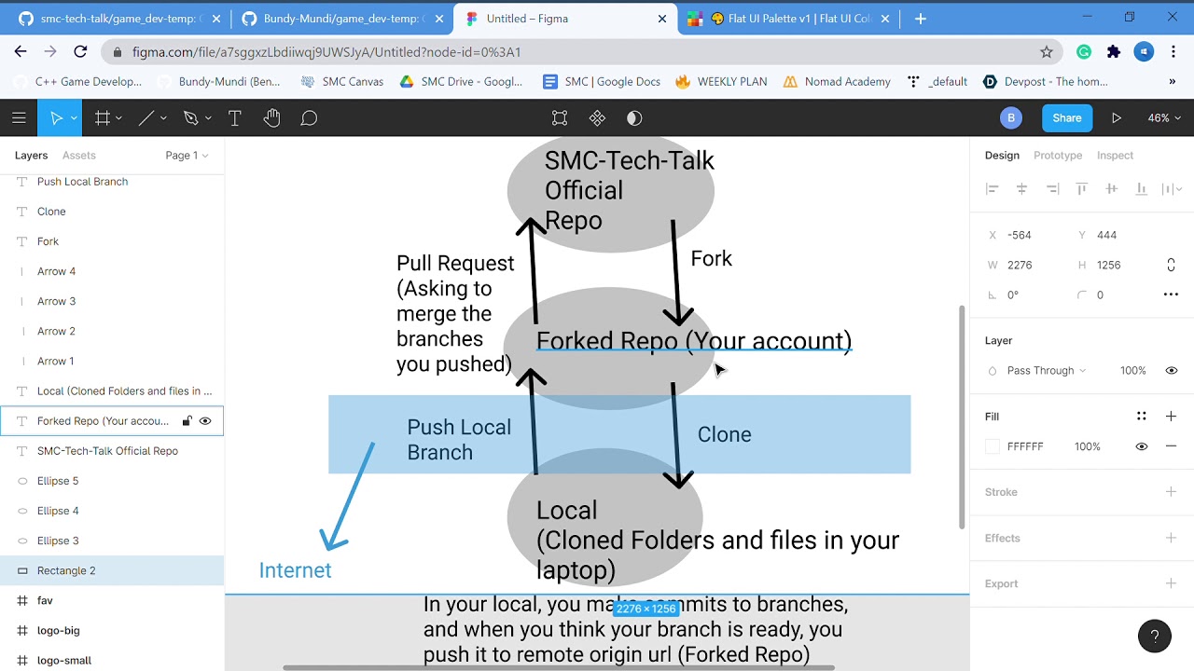The image size is (1194, 671).
Task: Select the Frame tool
Action: [103, 118]
